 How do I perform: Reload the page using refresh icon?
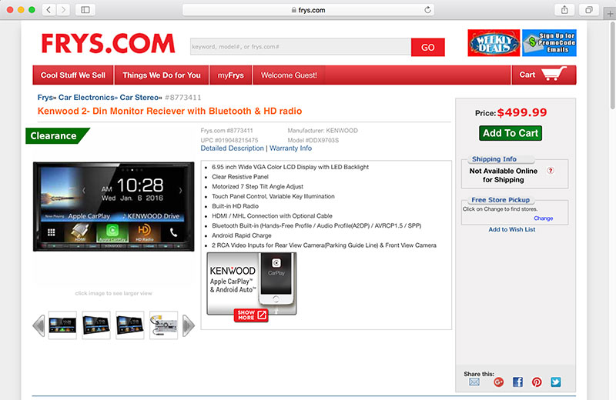tap(428, 10)
